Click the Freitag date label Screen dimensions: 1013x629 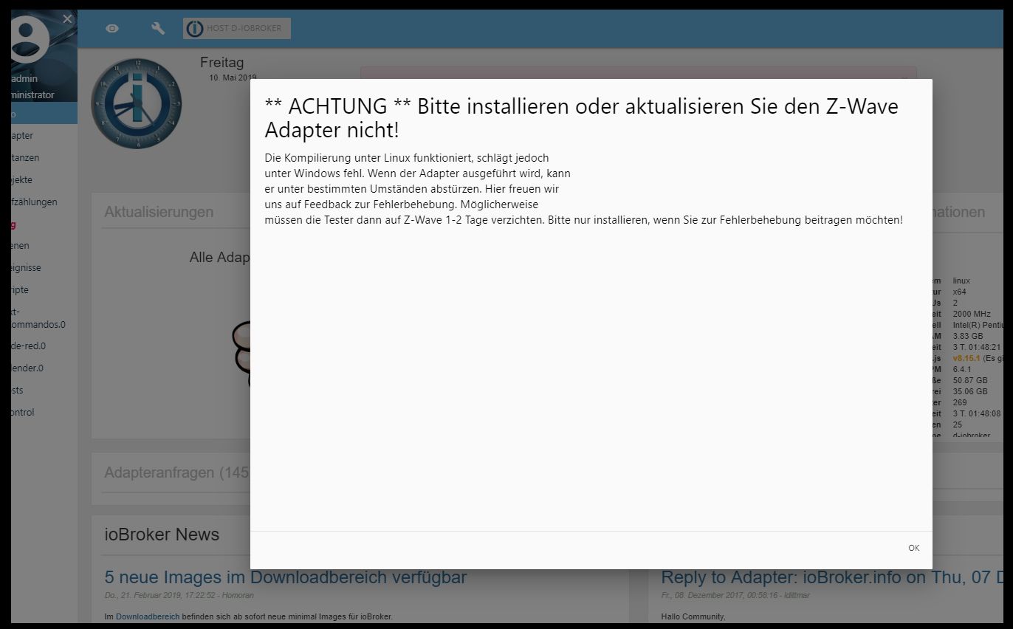222,63
